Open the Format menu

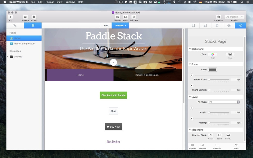point(50,2)
